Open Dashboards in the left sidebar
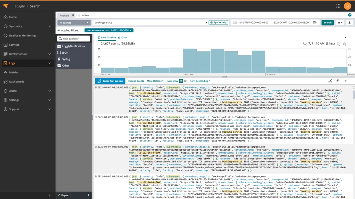Screen dimensions: 355x199 (17, 82)
